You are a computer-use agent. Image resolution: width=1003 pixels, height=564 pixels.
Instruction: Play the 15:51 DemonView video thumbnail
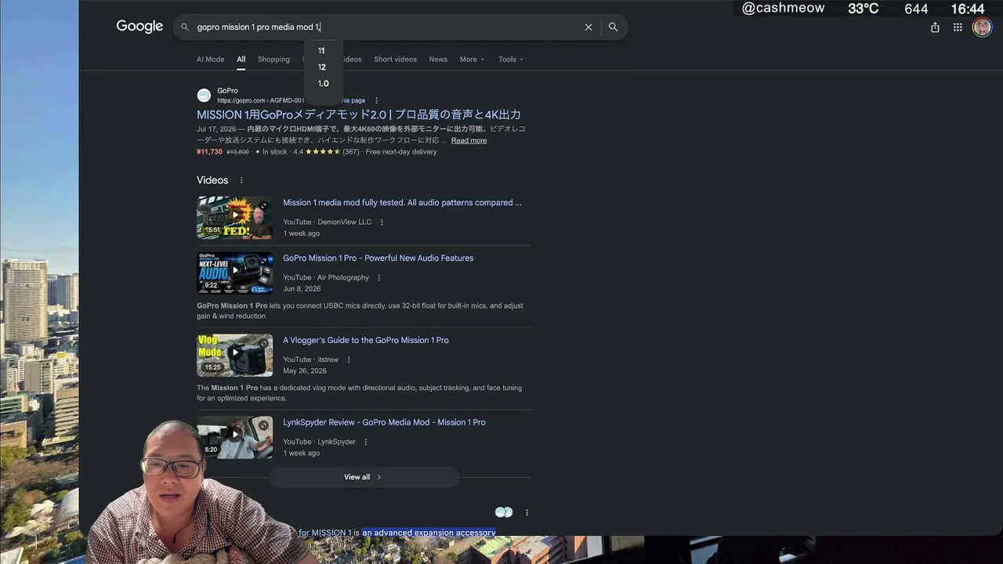click(235, 218)
